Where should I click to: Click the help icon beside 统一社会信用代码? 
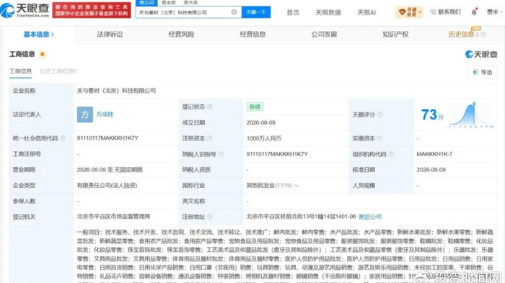coord(63,138)
